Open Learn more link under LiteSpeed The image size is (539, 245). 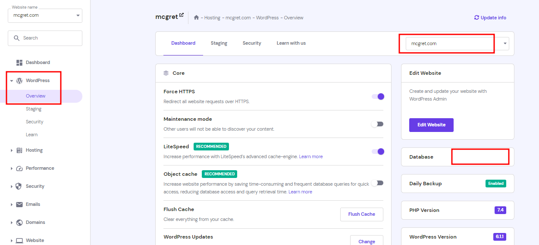pyautogui.click(x=311, y=156)
